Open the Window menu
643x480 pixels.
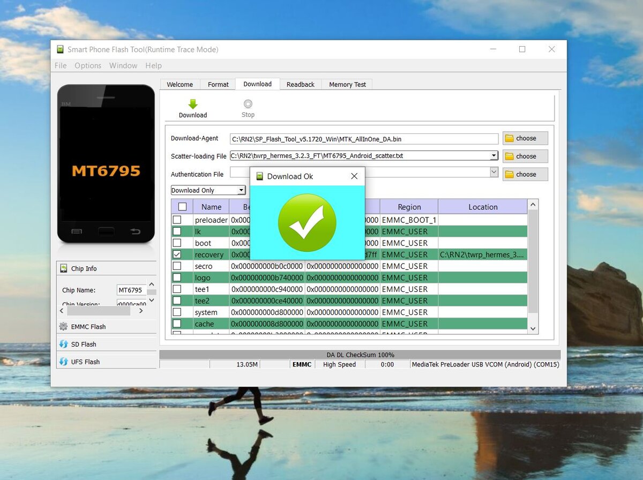[123, 65]
